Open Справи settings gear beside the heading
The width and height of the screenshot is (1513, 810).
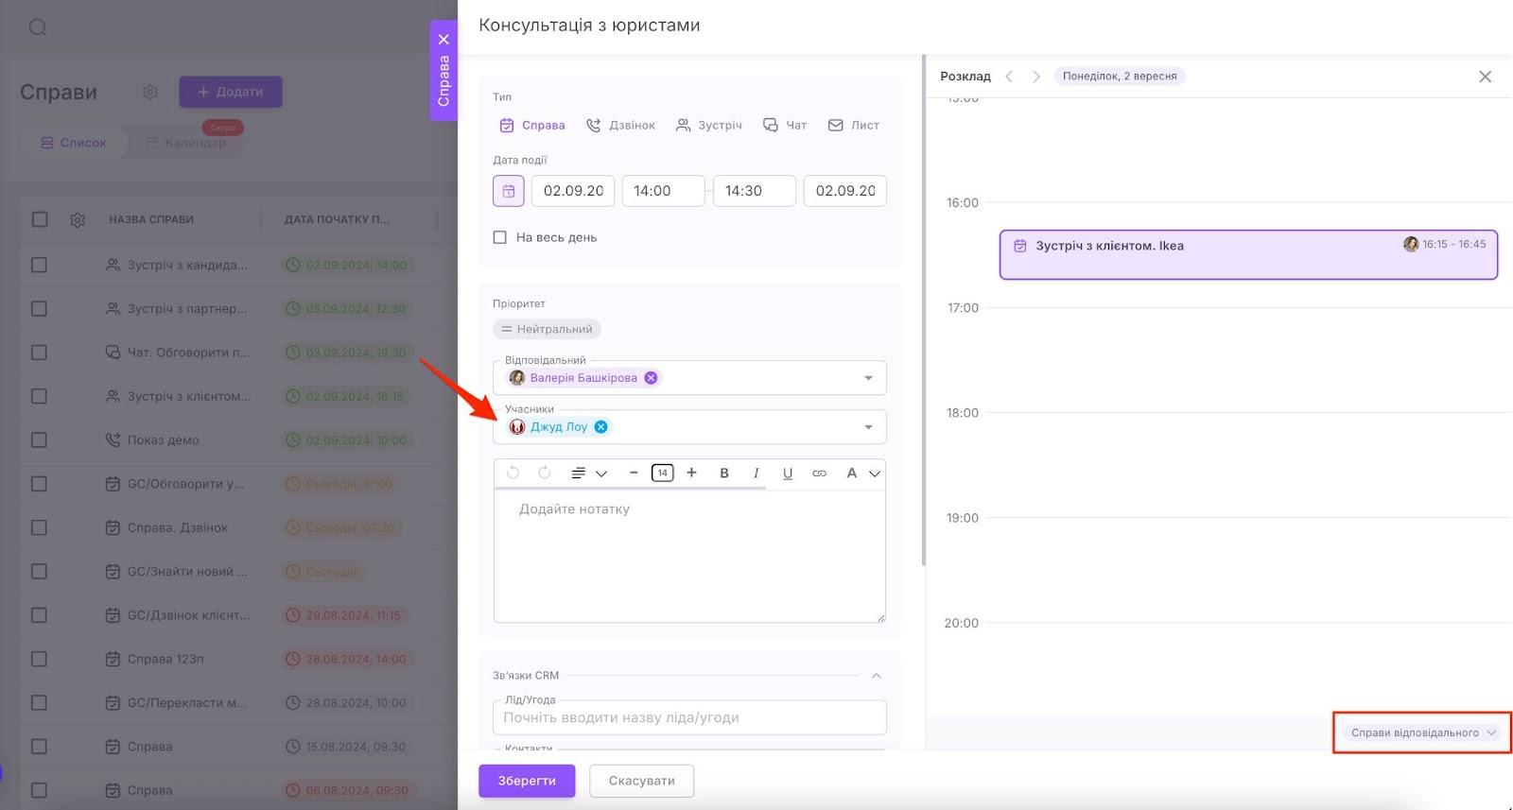click(150, 92)
